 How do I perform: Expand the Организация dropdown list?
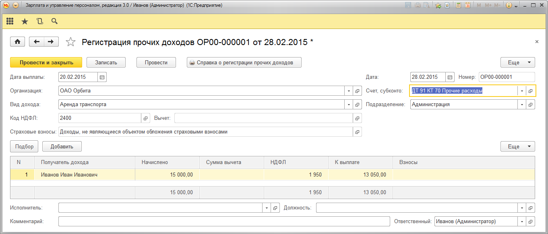click(349, 91)
